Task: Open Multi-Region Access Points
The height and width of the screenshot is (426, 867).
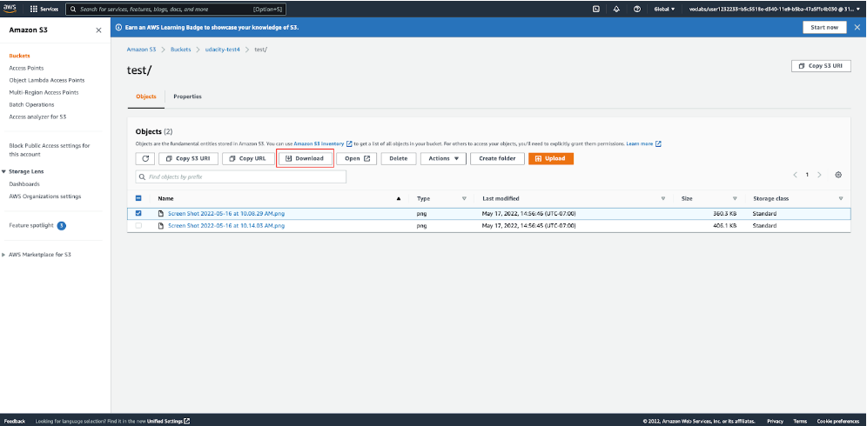Action: pyautogui.click(x=44, y=92)
